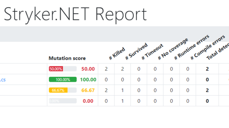Click Killed count in the 0.00 row
This screenshot has width=229, height=128.
tap(106, 101)
